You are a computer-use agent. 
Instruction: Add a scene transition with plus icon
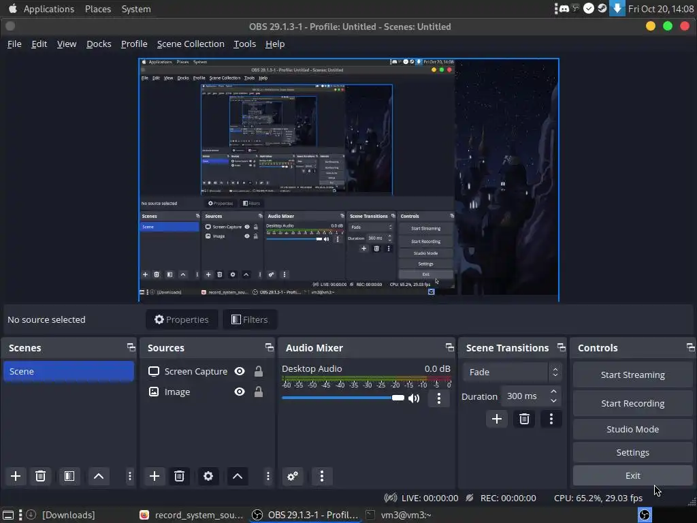click(496, 419)
